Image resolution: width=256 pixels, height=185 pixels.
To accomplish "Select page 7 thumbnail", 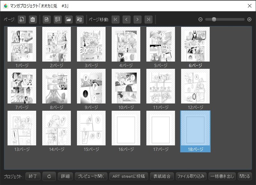I will pos(22,86).
